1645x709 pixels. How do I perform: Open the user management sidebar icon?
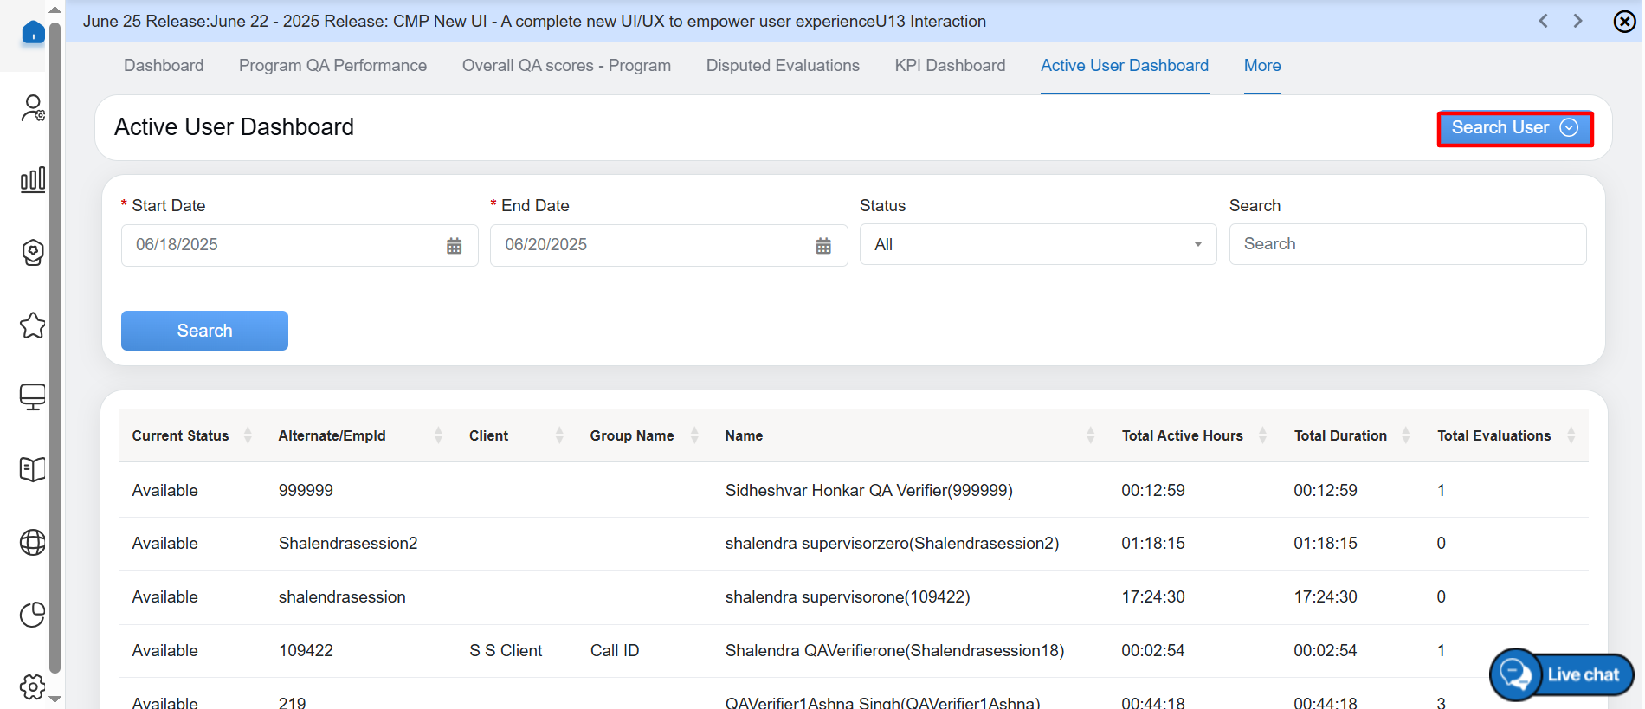33,108
